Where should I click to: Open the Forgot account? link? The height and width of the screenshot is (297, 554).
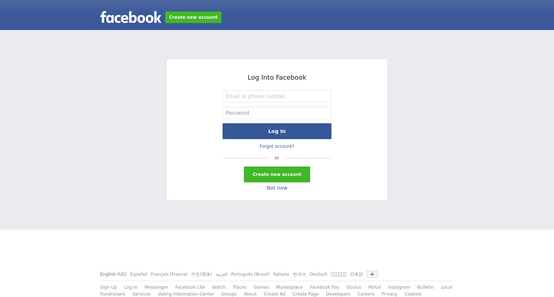point(277,146)
